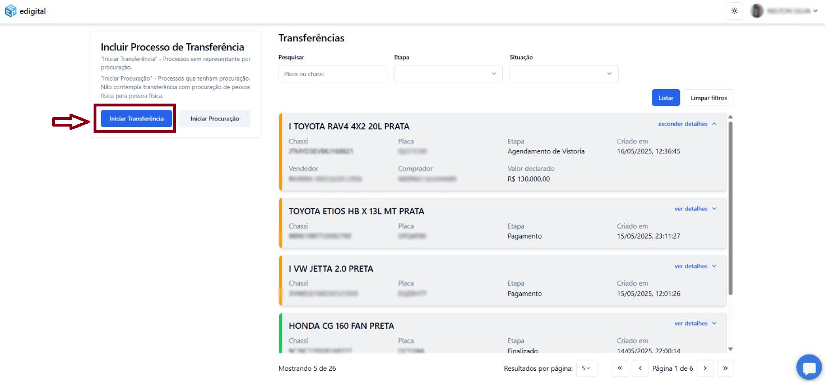Image resolution: width=825 pixels, height=382 pixels.
Task: Toggle the light/dark theme sun icon
Action: click(x=734, y=11)
